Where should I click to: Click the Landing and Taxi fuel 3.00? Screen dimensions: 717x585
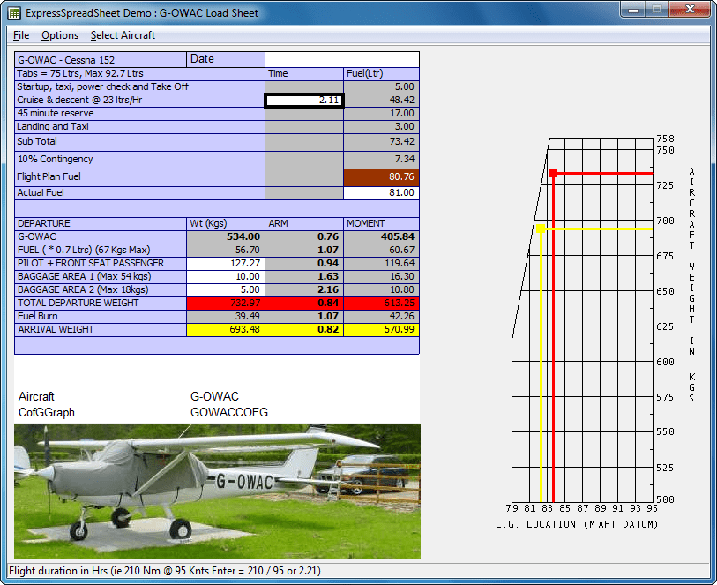[381, 127]
